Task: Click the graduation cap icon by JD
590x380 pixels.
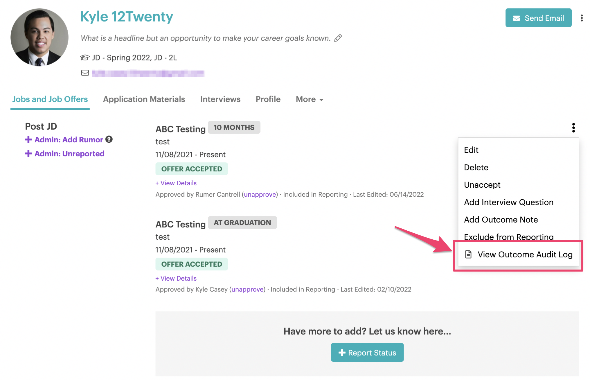Action: [85, 58]
